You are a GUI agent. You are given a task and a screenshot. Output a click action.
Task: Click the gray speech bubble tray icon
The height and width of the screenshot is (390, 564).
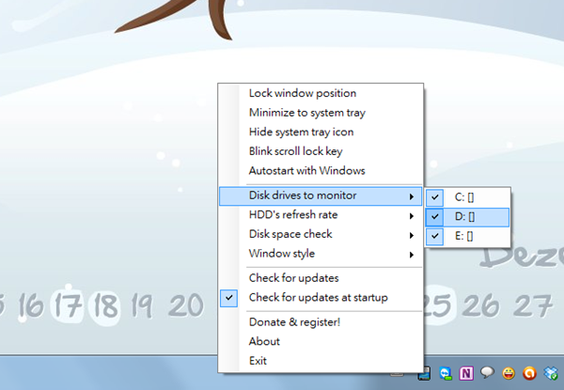click(x=487, y=373)
